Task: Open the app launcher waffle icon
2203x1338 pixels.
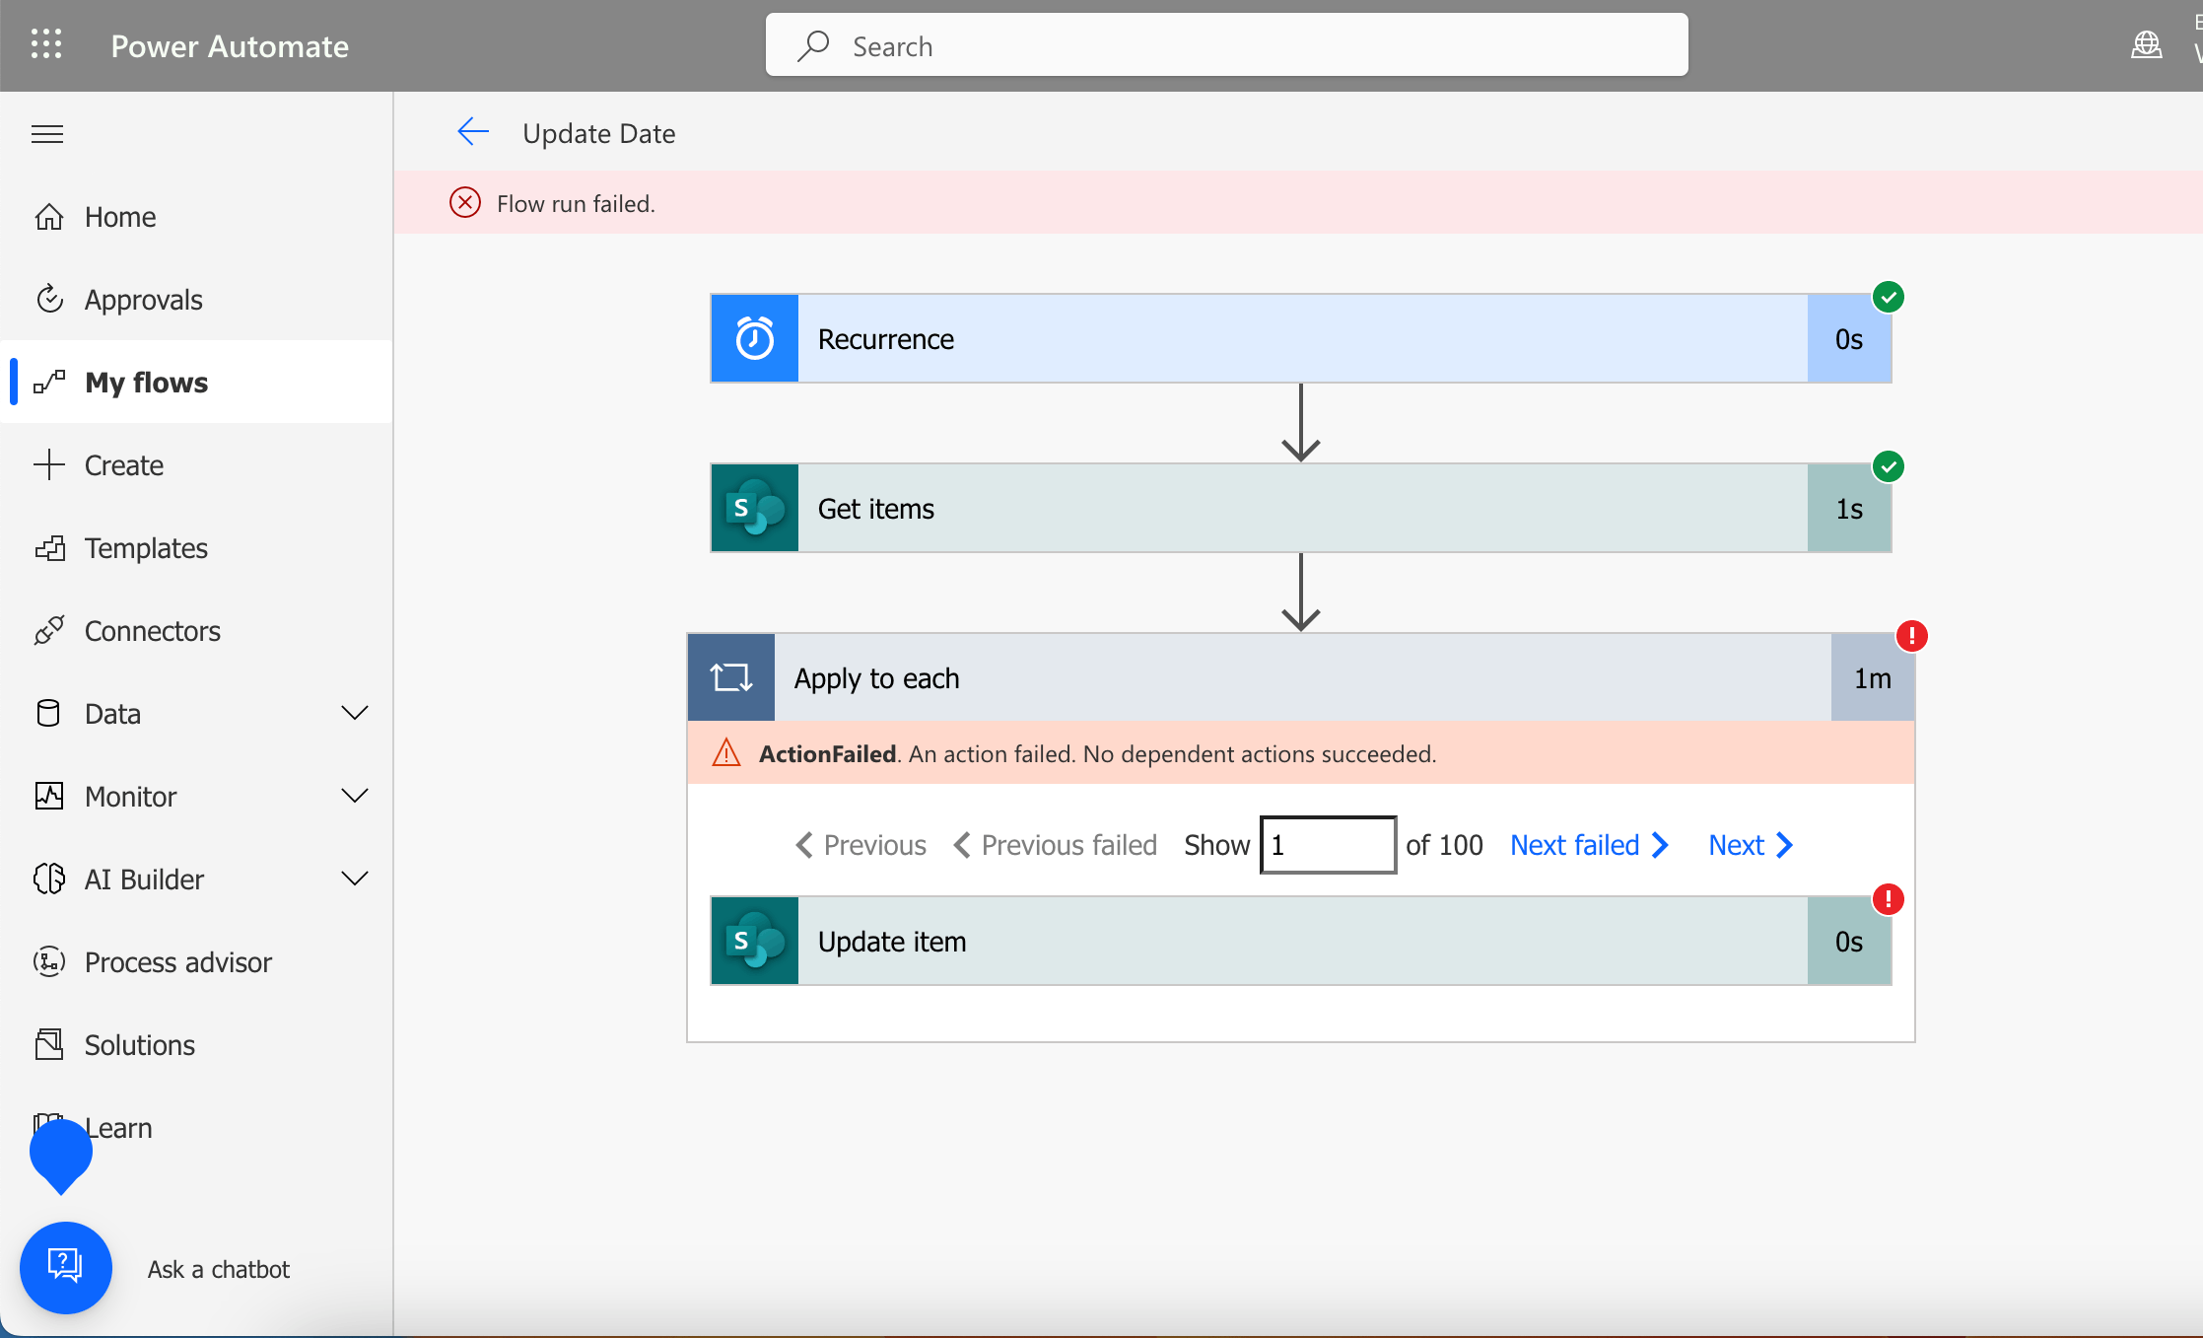Action: [x=46, y=44]
